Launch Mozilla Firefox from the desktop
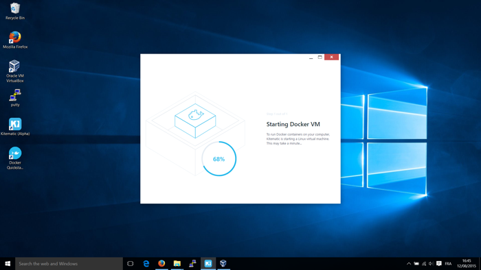 (14, 40)
